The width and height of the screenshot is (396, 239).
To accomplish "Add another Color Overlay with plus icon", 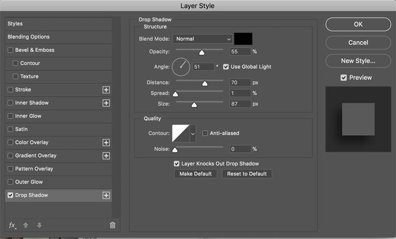I will coord(106,143).
